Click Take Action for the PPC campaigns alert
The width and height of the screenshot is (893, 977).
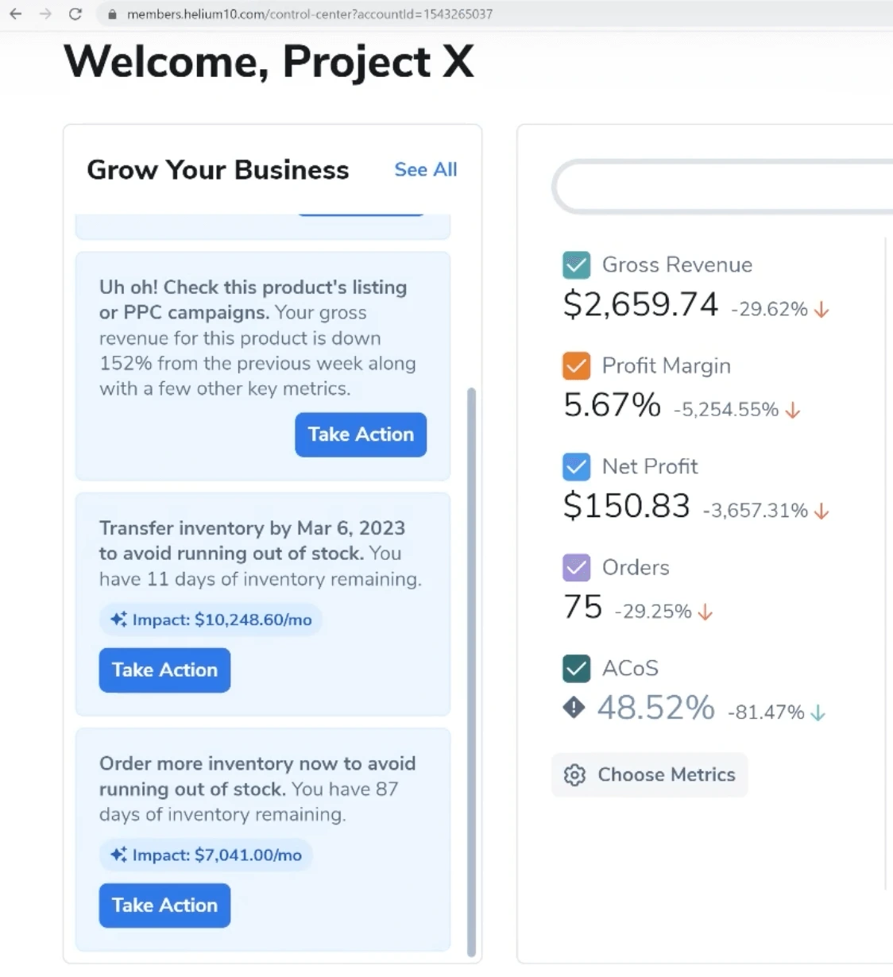coord(360,434)
